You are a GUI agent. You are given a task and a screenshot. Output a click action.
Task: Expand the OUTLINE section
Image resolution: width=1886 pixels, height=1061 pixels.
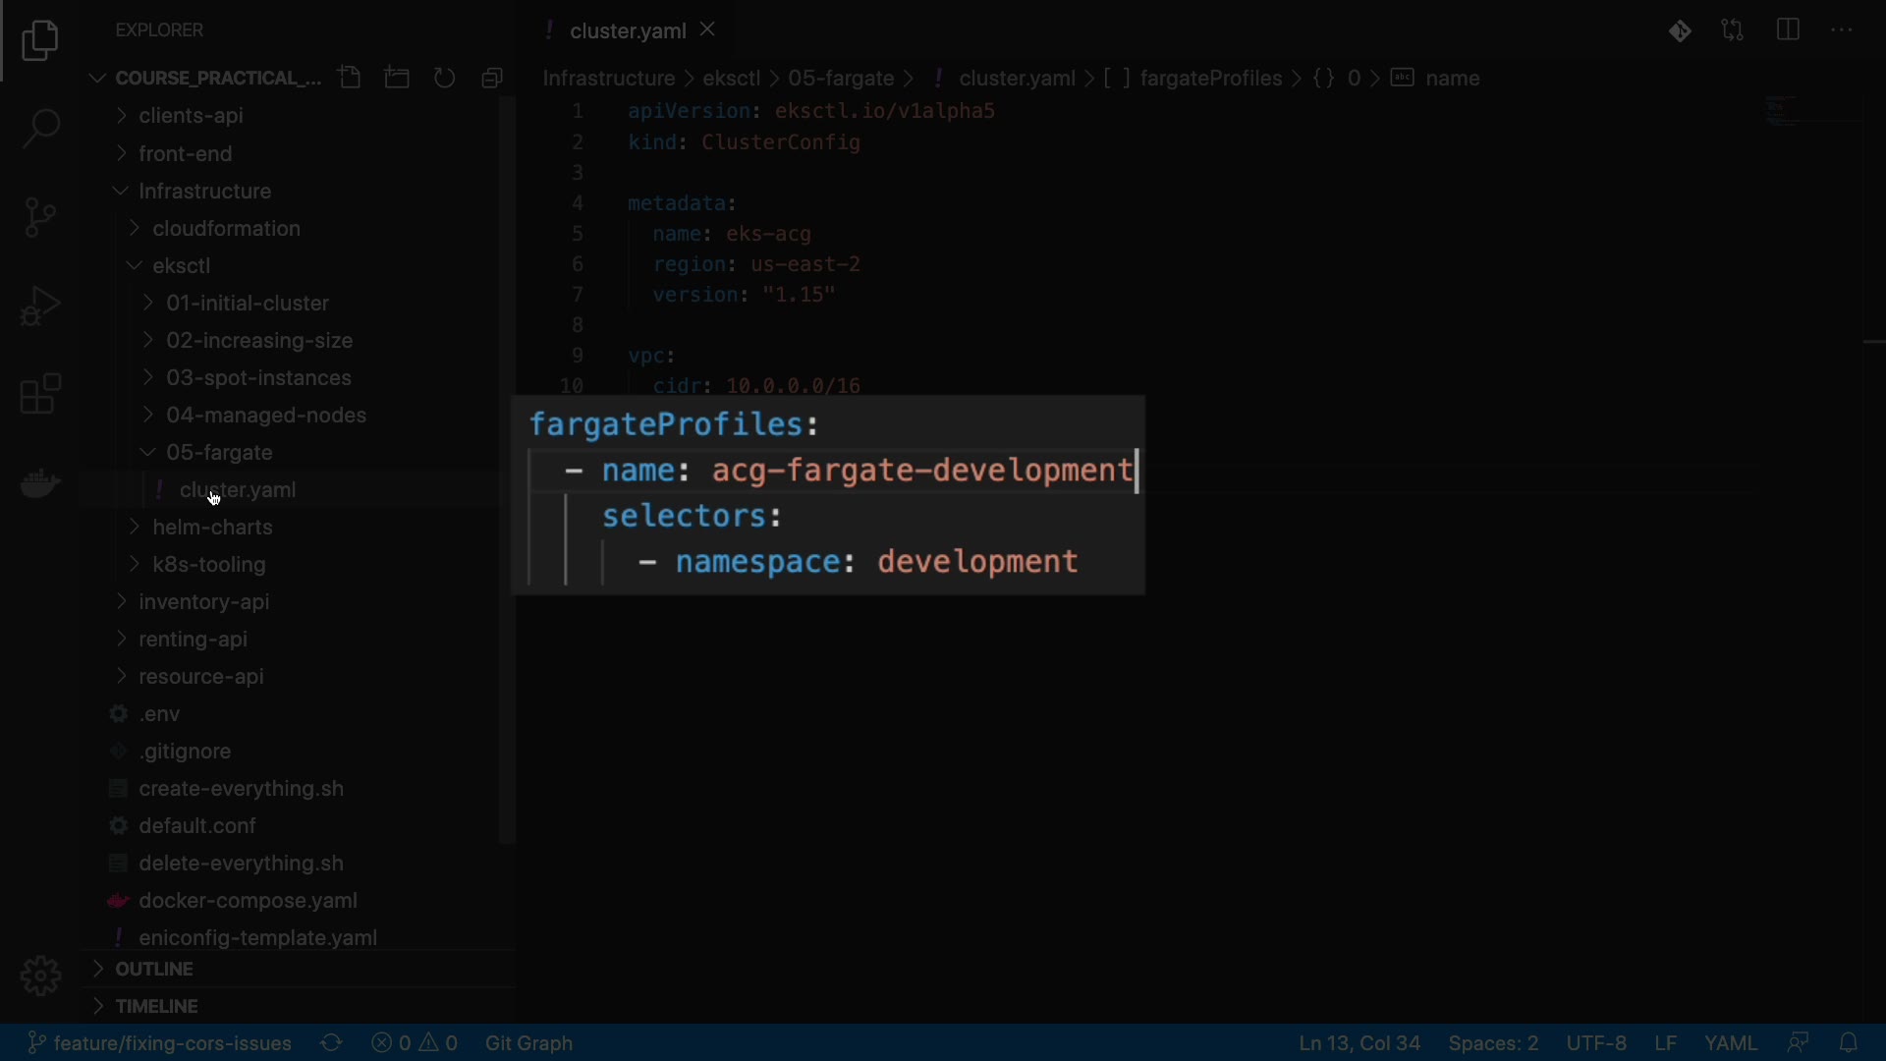154,970
